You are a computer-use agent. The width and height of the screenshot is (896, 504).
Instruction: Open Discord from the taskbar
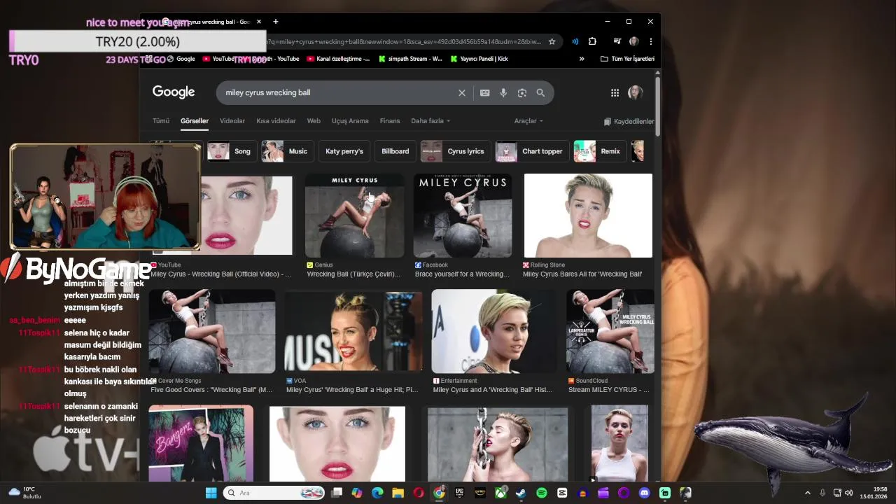(644, 493)
